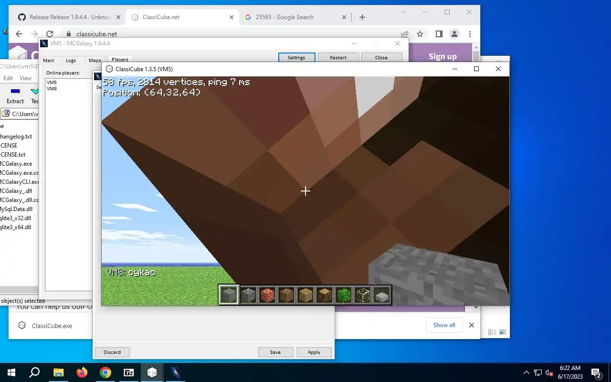Click Sign up on the ClassiCube site
This screenshot has height=382, width=611.
[x=442, y=56]
